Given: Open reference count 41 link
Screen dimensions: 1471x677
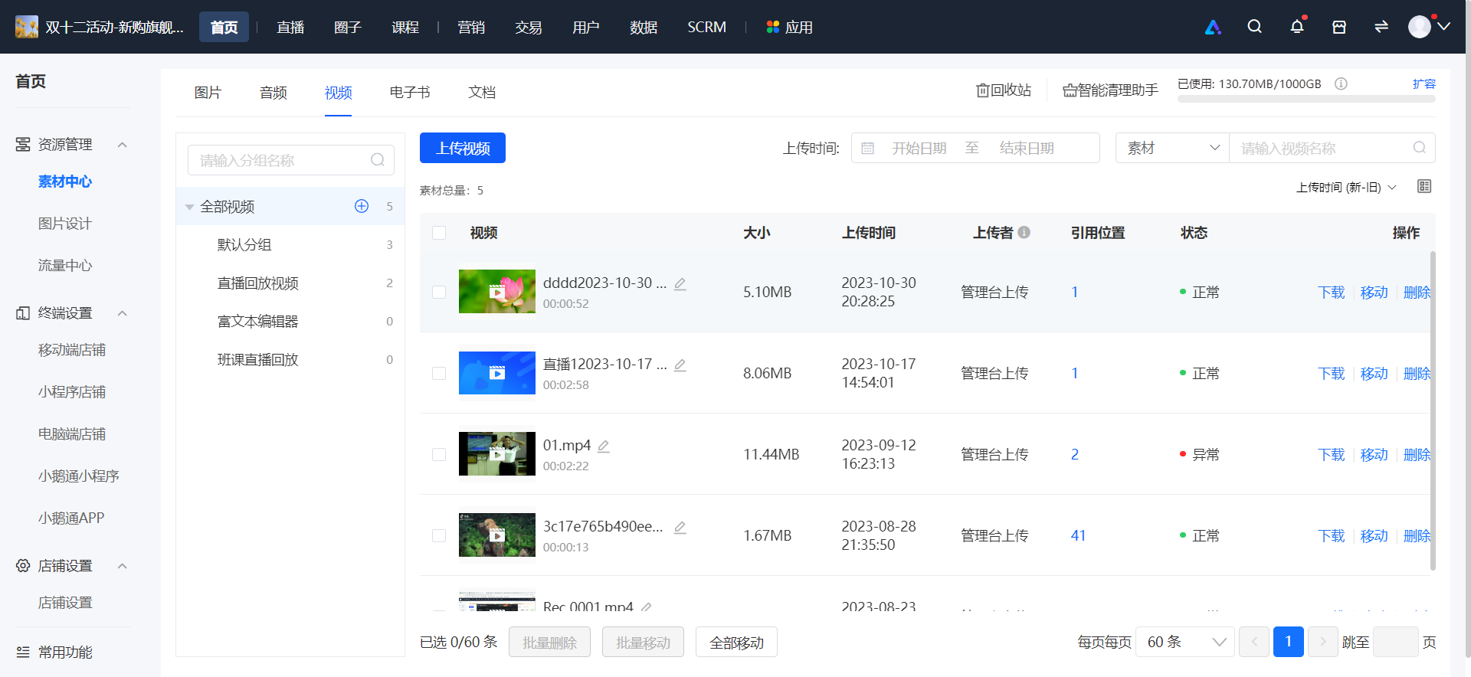Looking at the screenshot, I should 1078,536.
